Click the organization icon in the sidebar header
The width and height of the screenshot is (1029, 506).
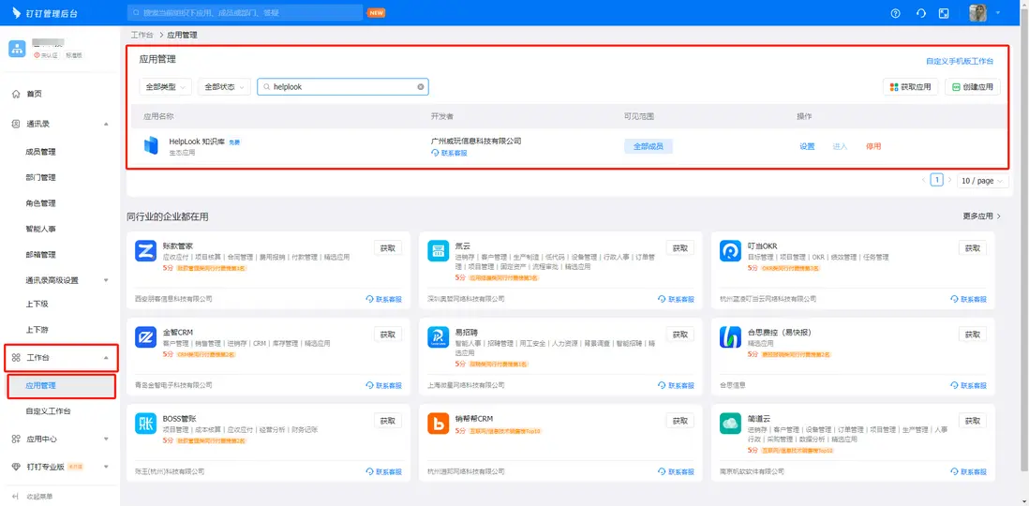(x=17, y=49)
